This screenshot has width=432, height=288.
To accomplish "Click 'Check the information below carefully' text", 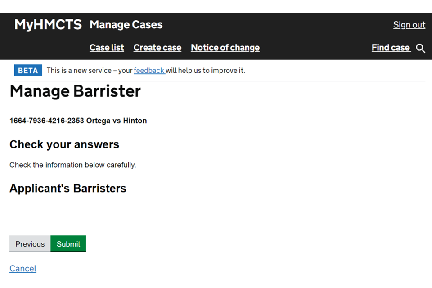I will (x=72, y=165).
